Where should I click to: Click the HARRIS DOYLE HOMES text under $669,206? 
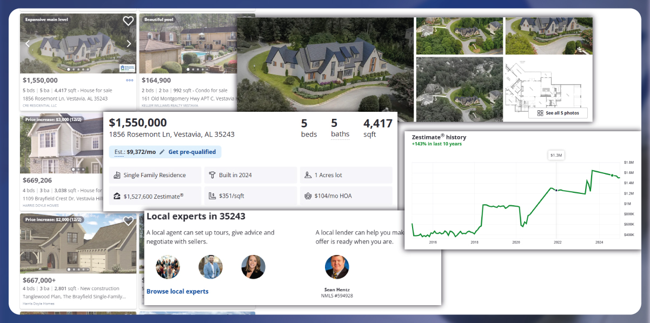click(42, 205)
